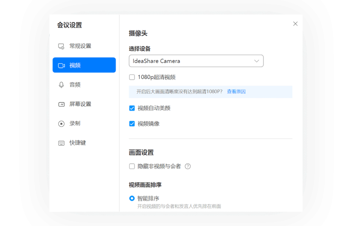Select the 智能排序 radio button

[132, 198]
